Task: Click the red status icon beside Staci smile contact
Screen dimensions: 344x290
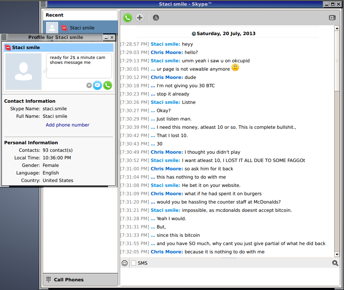Action: 64,28
